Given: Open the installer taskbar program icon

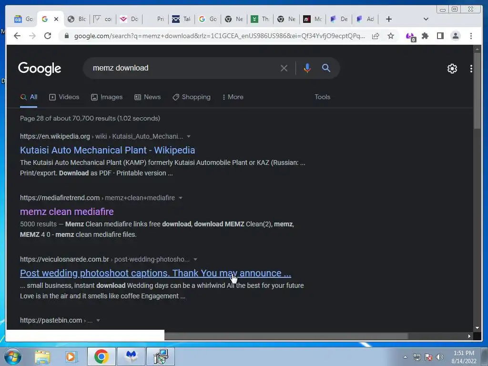Looking at the screenshot, I should coord(161,356).
